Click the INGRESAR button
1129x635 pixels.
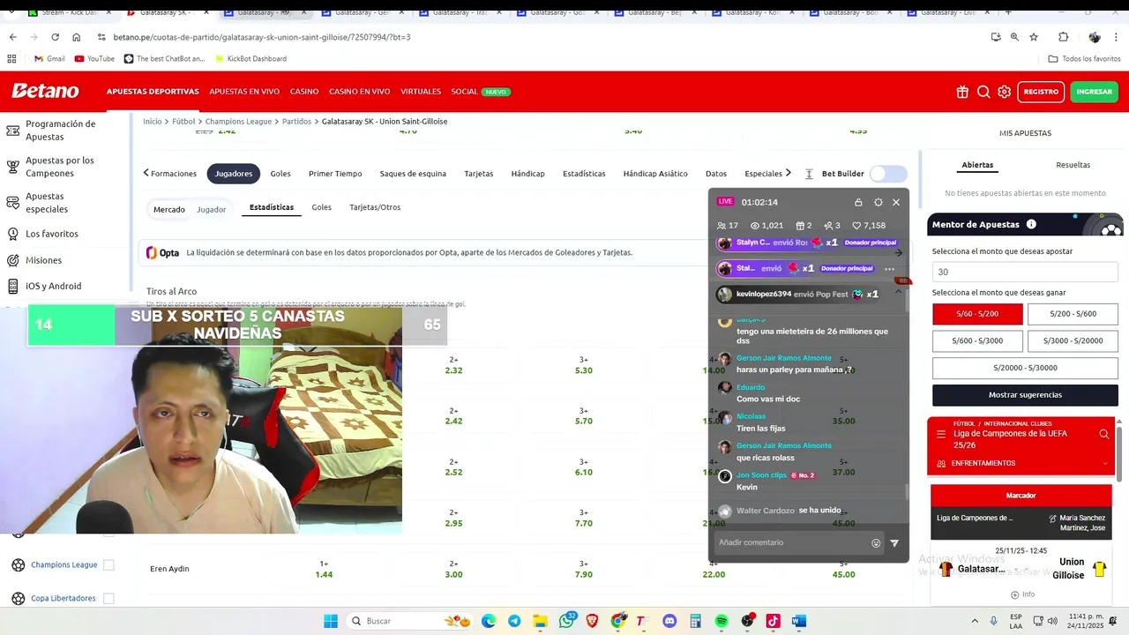point(1095,92)
